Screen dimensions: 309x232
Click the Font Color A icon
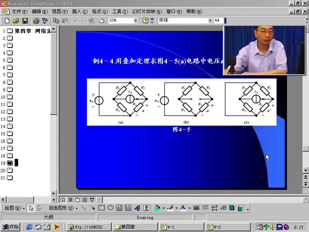point(183,208)
